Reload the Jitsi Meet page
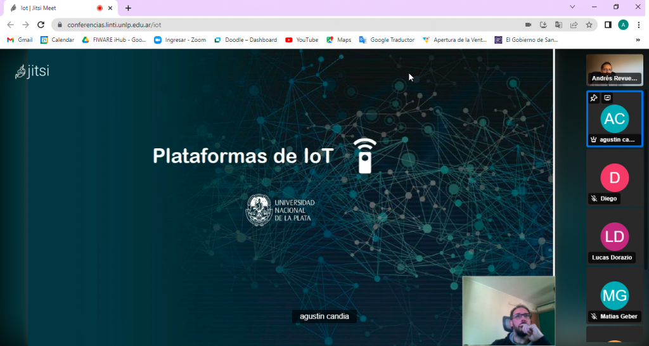The height and width of the screenshot is (346, 649). 41,25
